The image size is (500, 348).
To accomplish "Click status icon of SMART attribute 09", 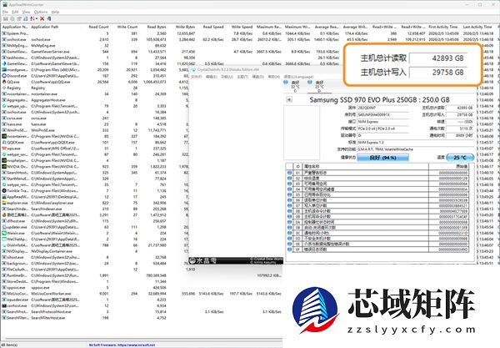I will [289, 216].
